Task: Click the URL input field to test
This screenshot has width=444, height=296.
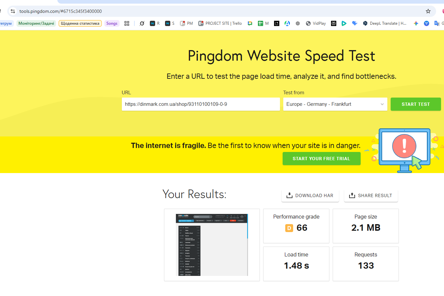Action: click(x=201, y=104)
